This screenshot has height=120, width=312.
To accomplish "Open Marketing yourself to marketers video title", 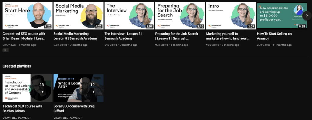I will point(228,36).
